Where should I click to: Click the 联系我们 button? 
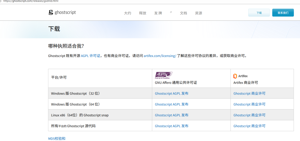(x=283, y=13)
